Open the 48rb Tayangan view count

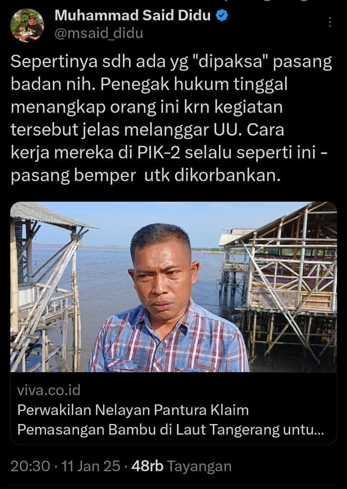(x=182, y=466)
